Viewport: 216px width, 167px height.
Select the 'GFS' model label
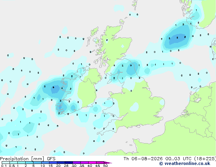pos(51,159)
